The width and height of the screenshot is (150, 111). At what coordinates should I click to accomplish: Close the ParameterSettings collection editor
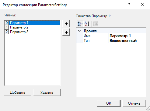tap(143, 5)
